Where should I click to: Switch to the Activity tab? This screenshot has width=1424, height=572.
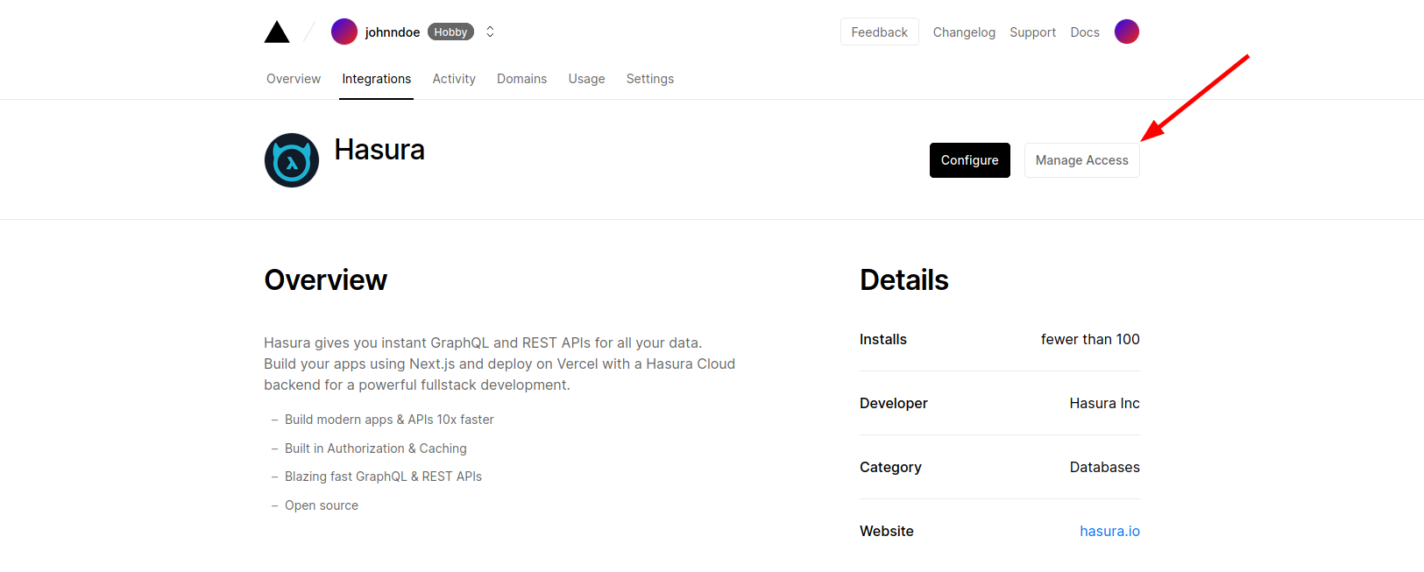tap(454, 79)
